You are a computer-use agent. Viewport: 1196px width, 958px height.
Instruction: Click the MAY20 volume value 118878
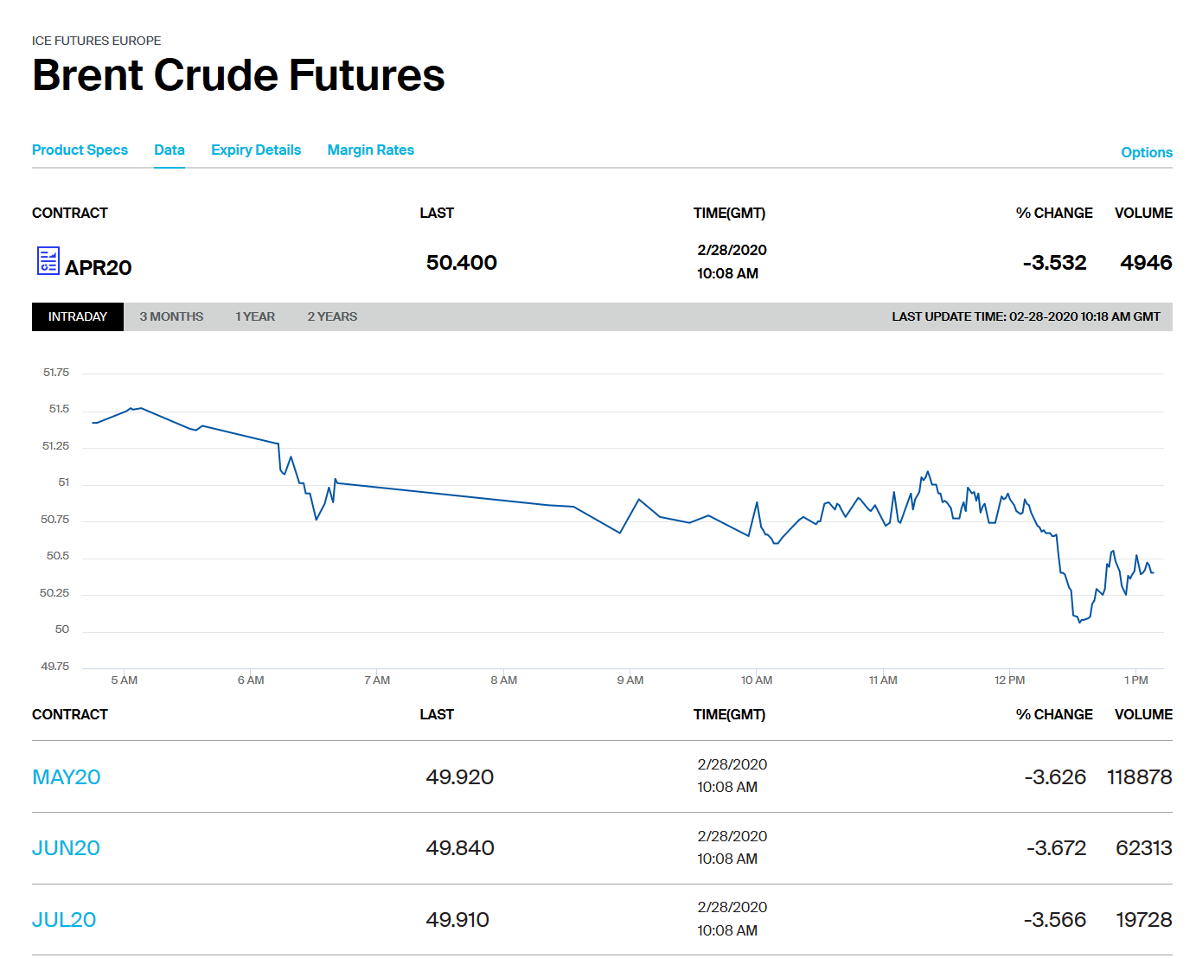(x=1139, y=777)
